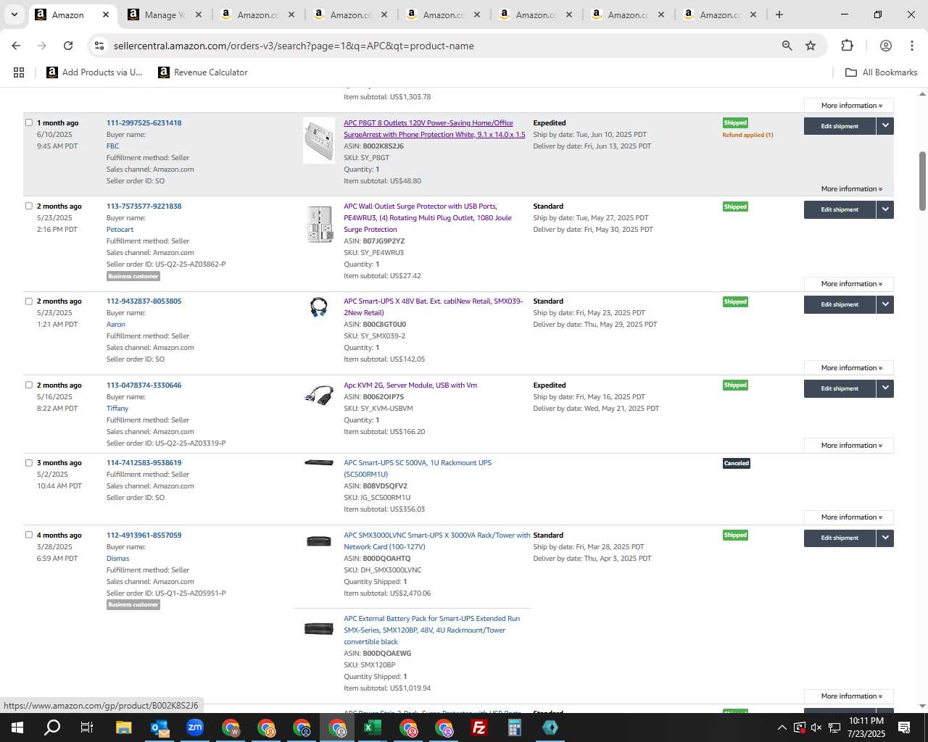Open Windows Search from taskbar

coord(52,728)
